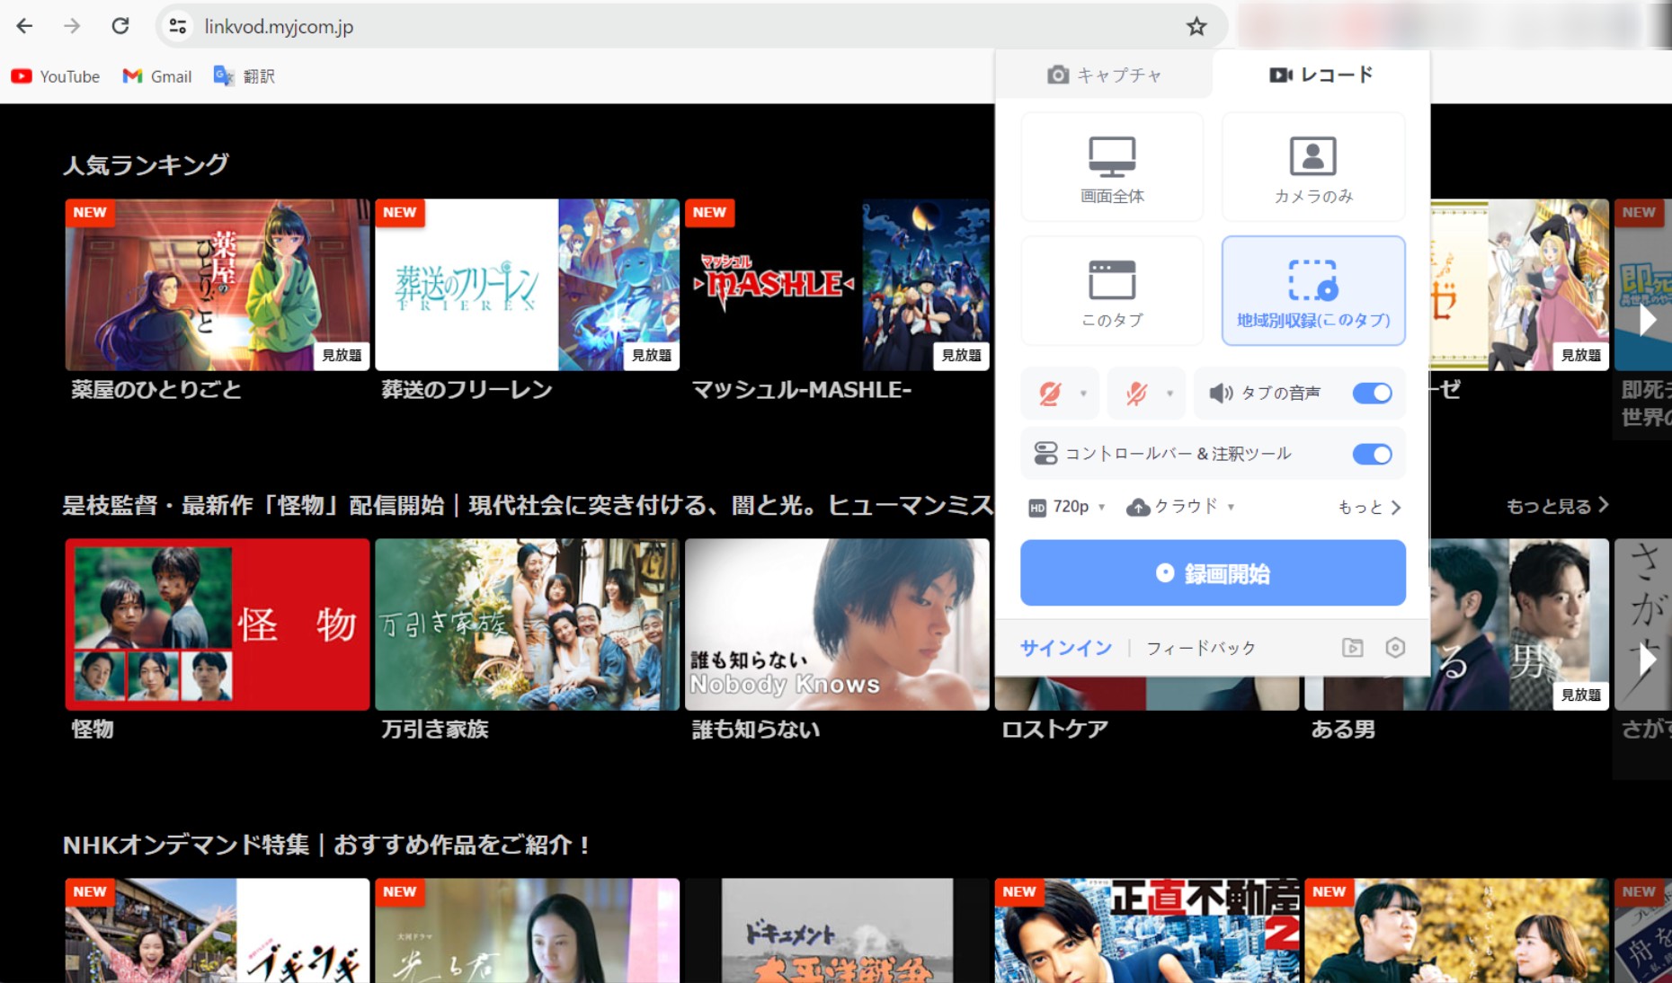Click the NEW badge on マッシュル-MASHLE-
This screenshot has height=983, width=1672.
[x=710, y=213]
